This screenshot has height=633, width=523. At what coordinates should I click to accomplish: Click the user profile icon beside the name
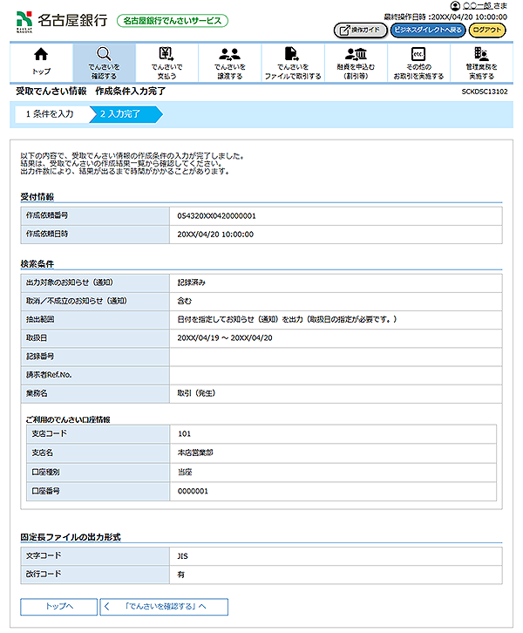click(x=455, y=6)
